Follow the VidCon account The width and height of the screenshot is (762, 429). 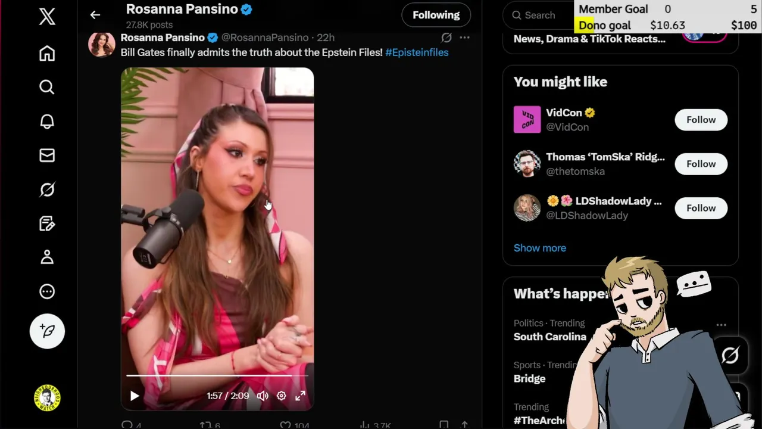[701, 120]
